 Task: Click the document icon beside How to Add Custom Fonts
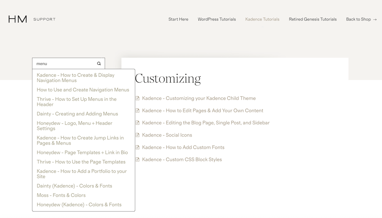(138, 147)
